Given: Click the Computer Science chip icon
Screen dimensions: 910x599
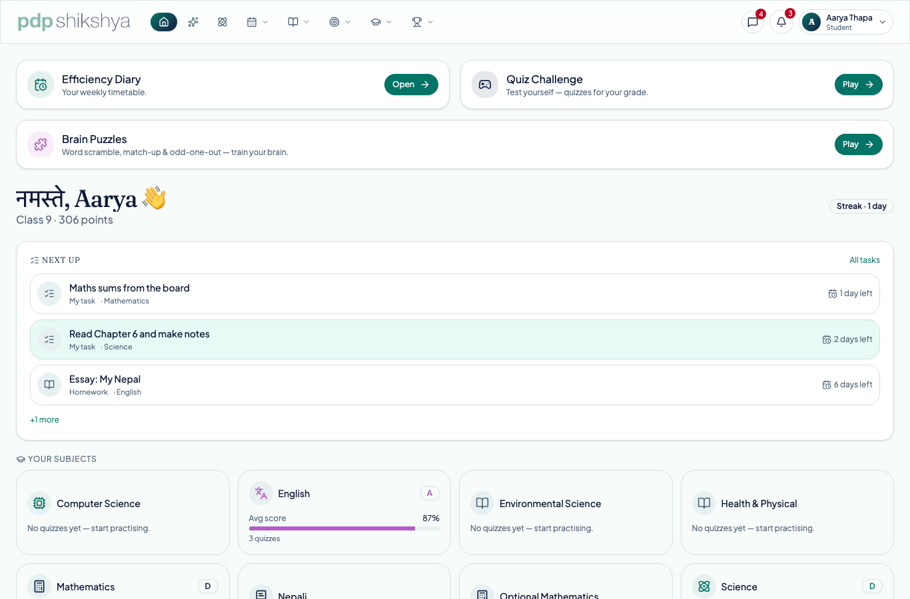Looking at the screenshot, I should [x=39, y=503].
